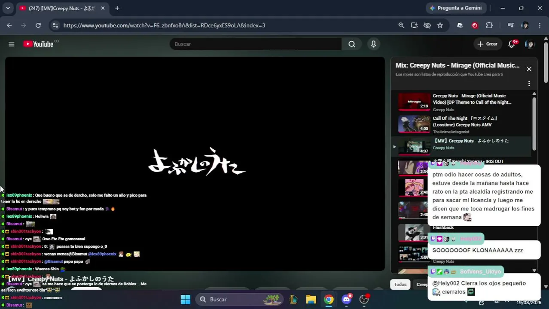The image size is (549, 309).
Task: Click the taskbar Buscar search box
Action: point(240,299)
